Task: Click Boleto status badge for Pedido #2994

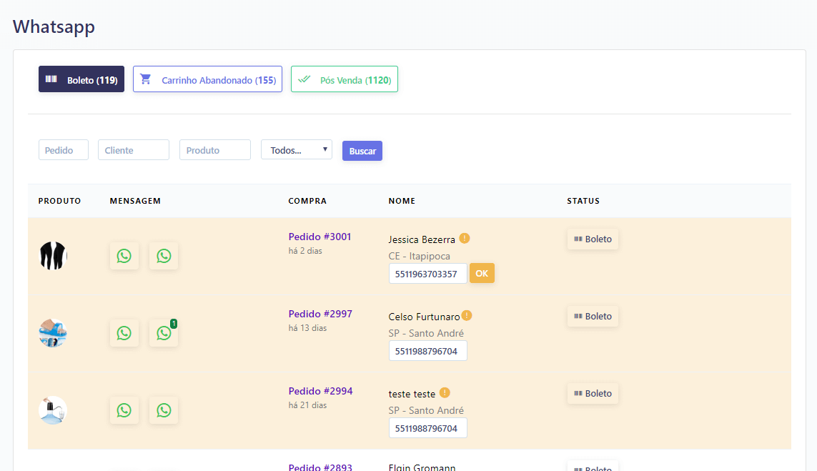Action: 593,393
